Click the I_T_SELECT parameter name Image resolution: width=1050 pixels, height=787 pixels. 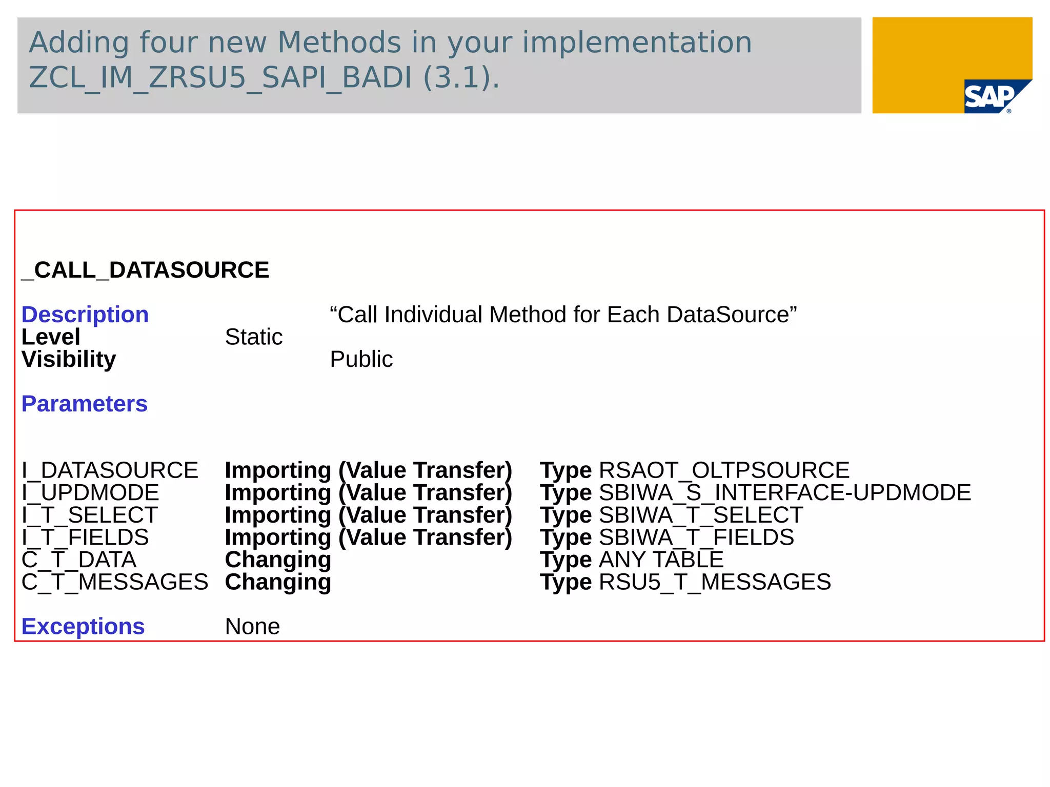pos(89,515)
